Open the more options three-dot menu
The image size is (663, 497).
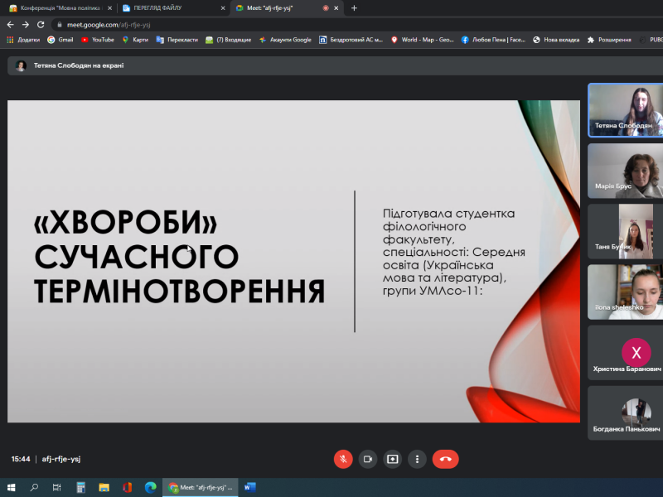[418, 459]
